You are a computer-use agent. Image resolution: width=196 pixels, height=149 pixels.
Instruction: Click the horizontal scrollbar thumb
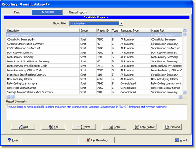pyautogui.click(x=13, y=96)
